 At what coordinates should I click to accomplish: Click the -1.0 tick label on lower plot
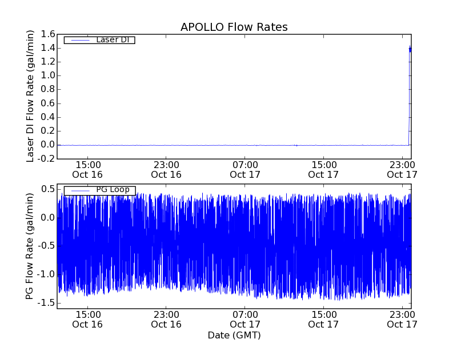coord(46,274)
